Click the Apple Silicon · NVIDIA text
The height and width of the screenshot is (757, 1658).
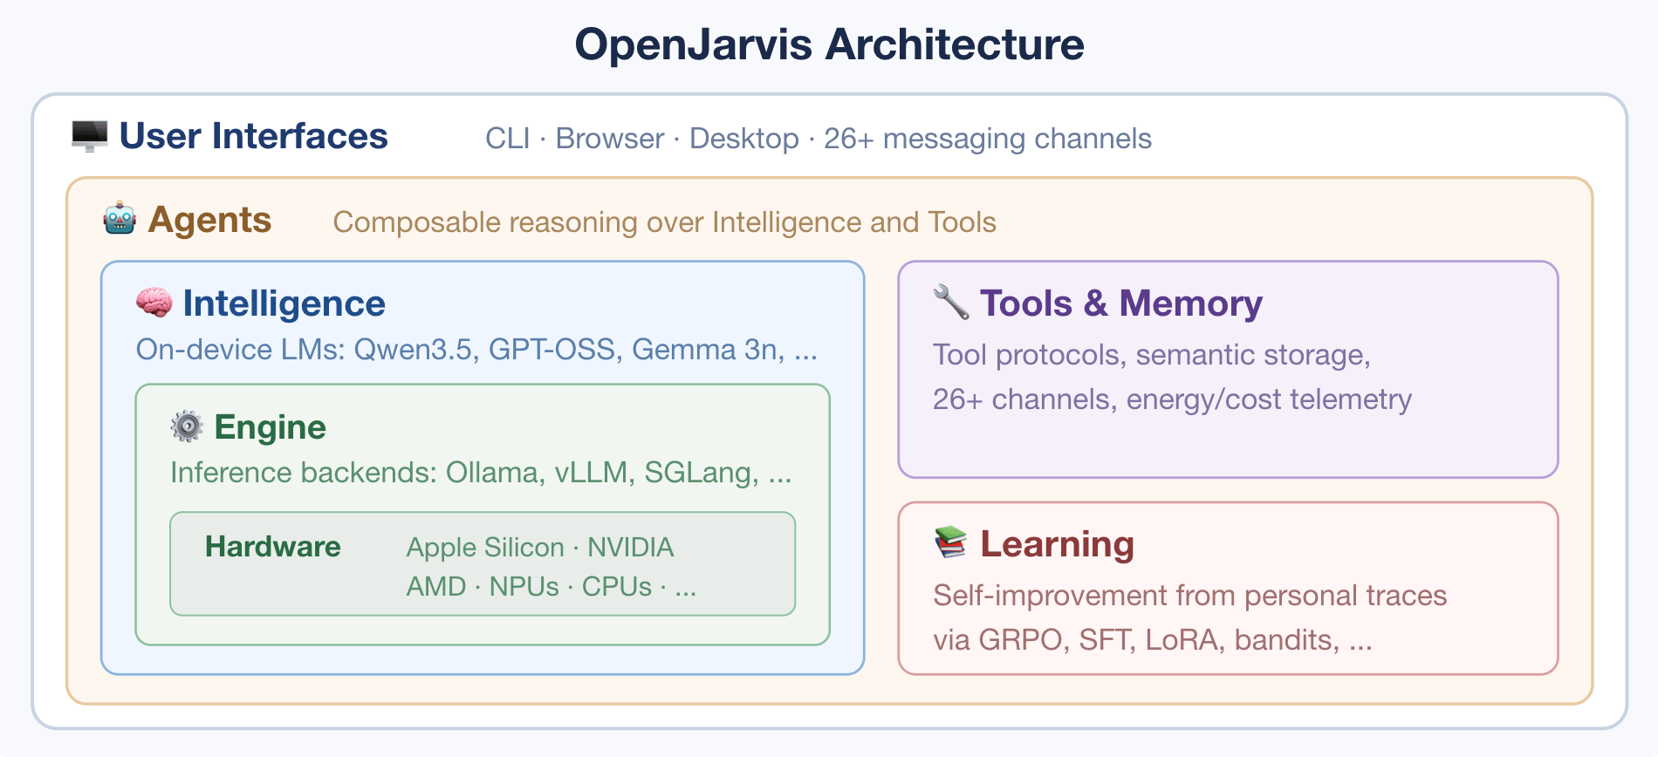click(x=540, y=548)
